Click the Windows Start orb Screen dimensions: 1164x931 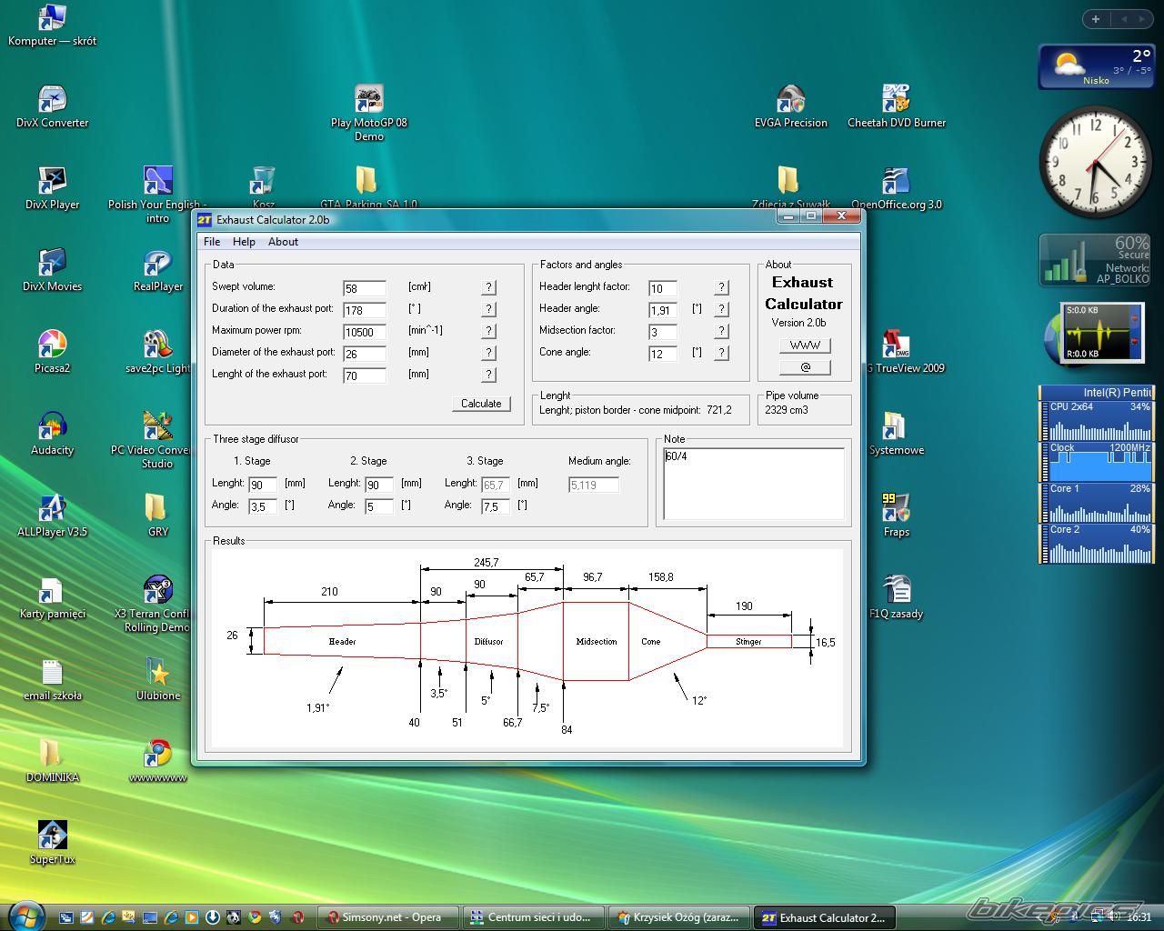(25, 915)
